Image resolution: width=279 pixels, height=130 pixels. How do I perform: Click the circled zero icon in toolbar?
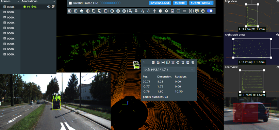88,11
